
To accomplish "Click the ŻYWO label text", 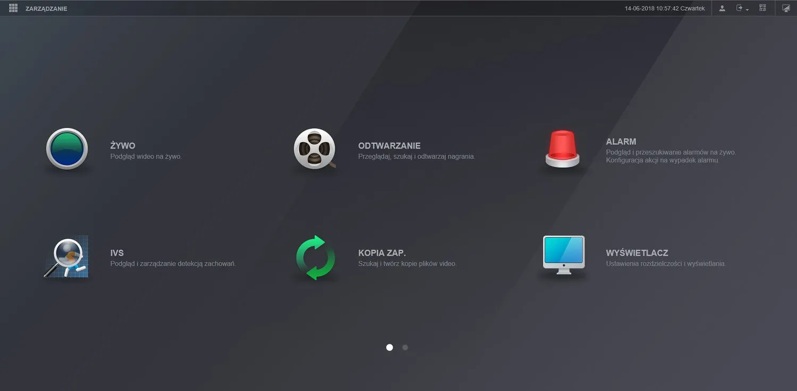I will click(123, 146).
